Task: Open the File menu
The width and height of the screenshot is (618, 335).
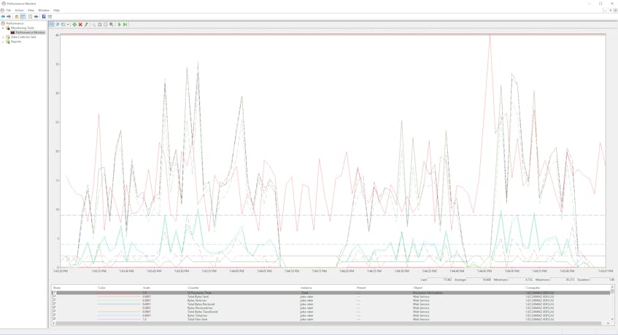Action: (x=8, y=10)
